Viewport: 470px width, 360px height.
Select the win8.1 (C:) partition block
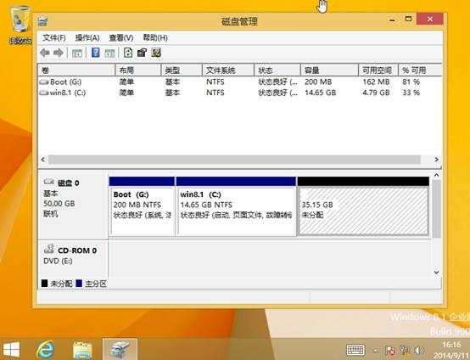[x=236, y=206]
